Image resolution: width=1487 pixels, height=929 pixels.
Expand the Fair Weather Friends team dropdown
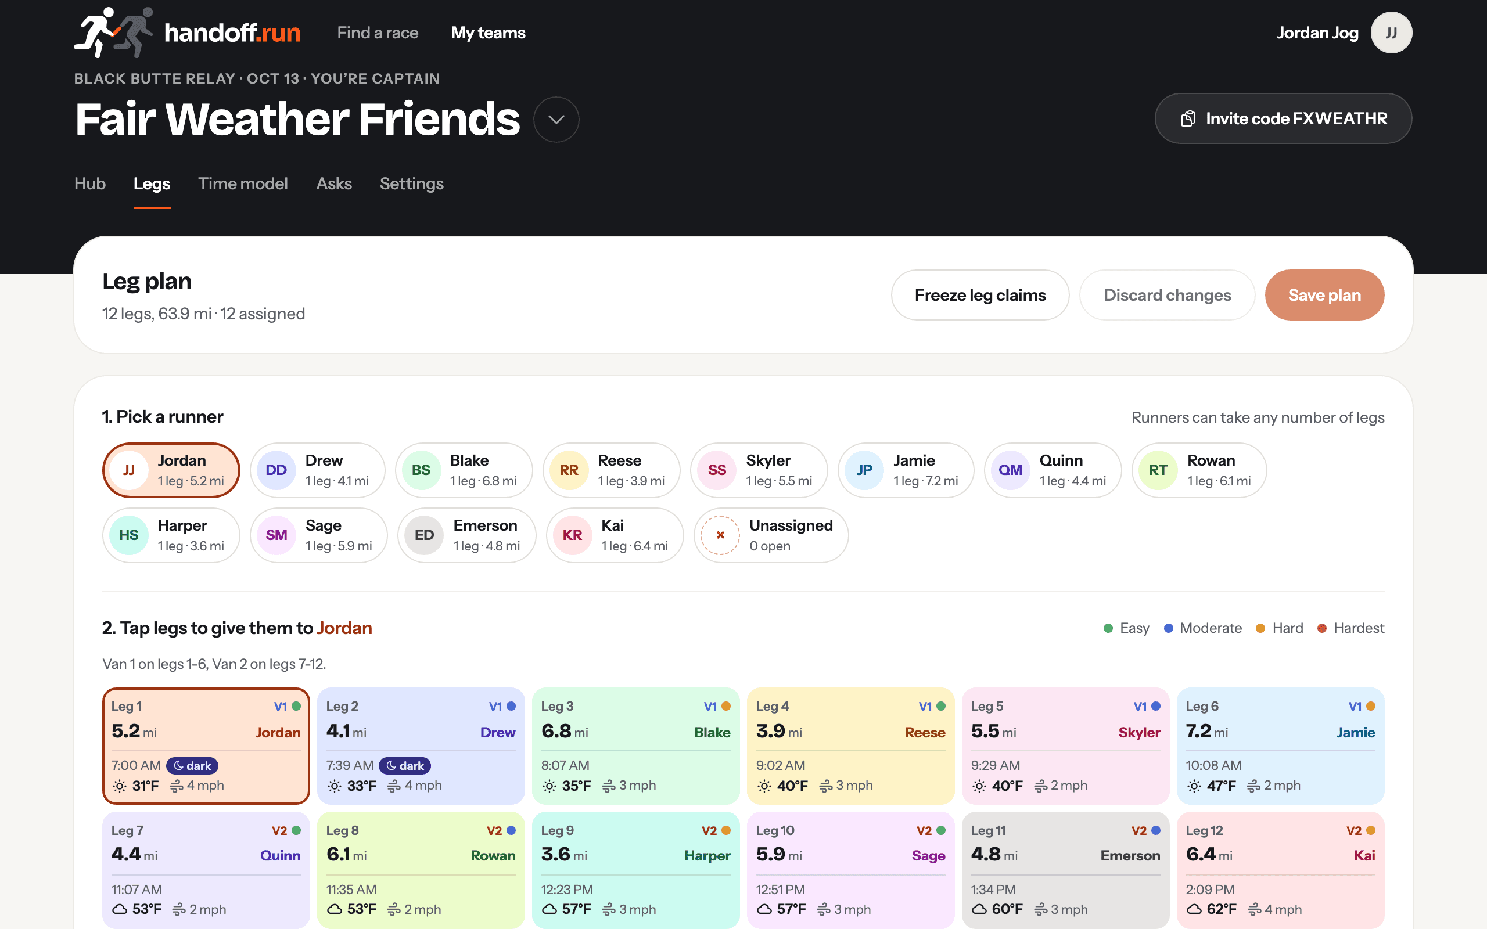(x=556, y=119)
